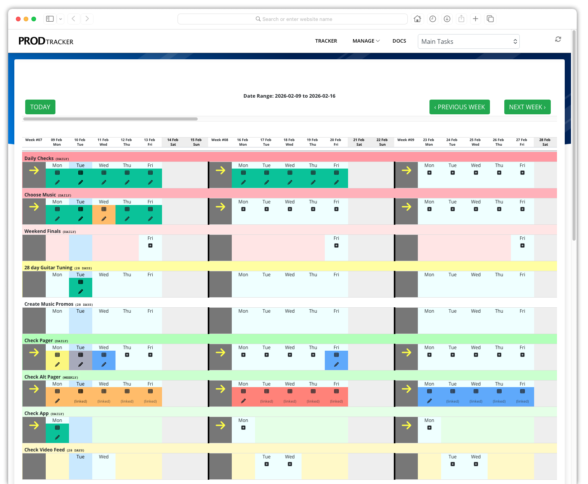Click Safari home icon in toolbar
This screenshot has width=588, height=484.
pos(417,19)
